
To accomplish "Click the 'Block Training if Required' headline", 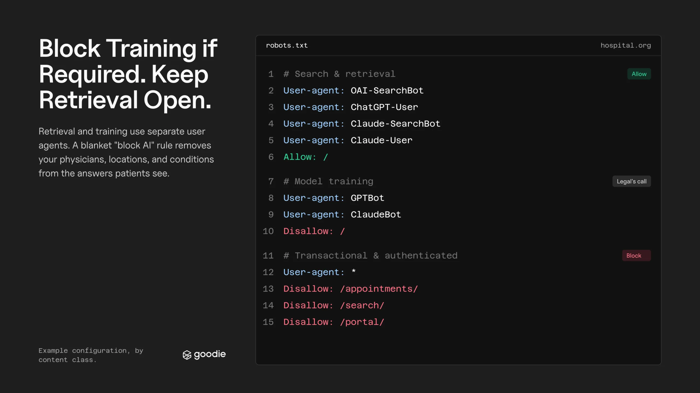I will 128,75.
